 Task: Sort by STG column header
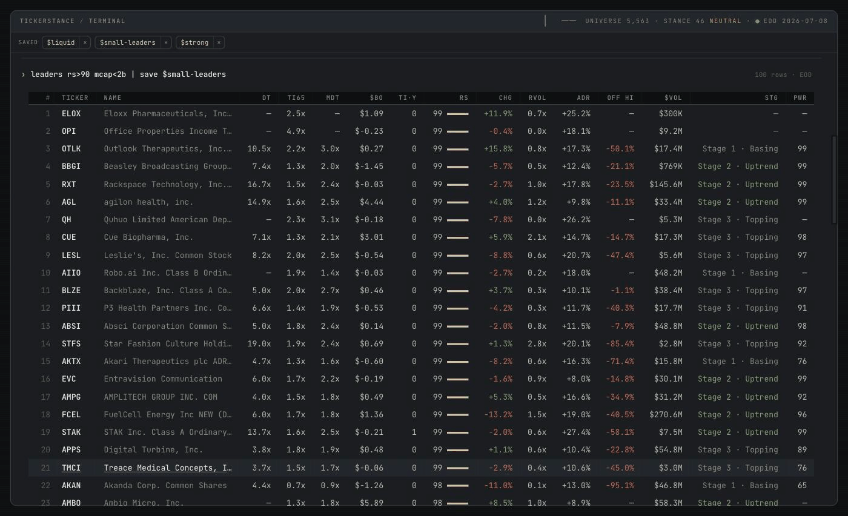tap(771, 98)
